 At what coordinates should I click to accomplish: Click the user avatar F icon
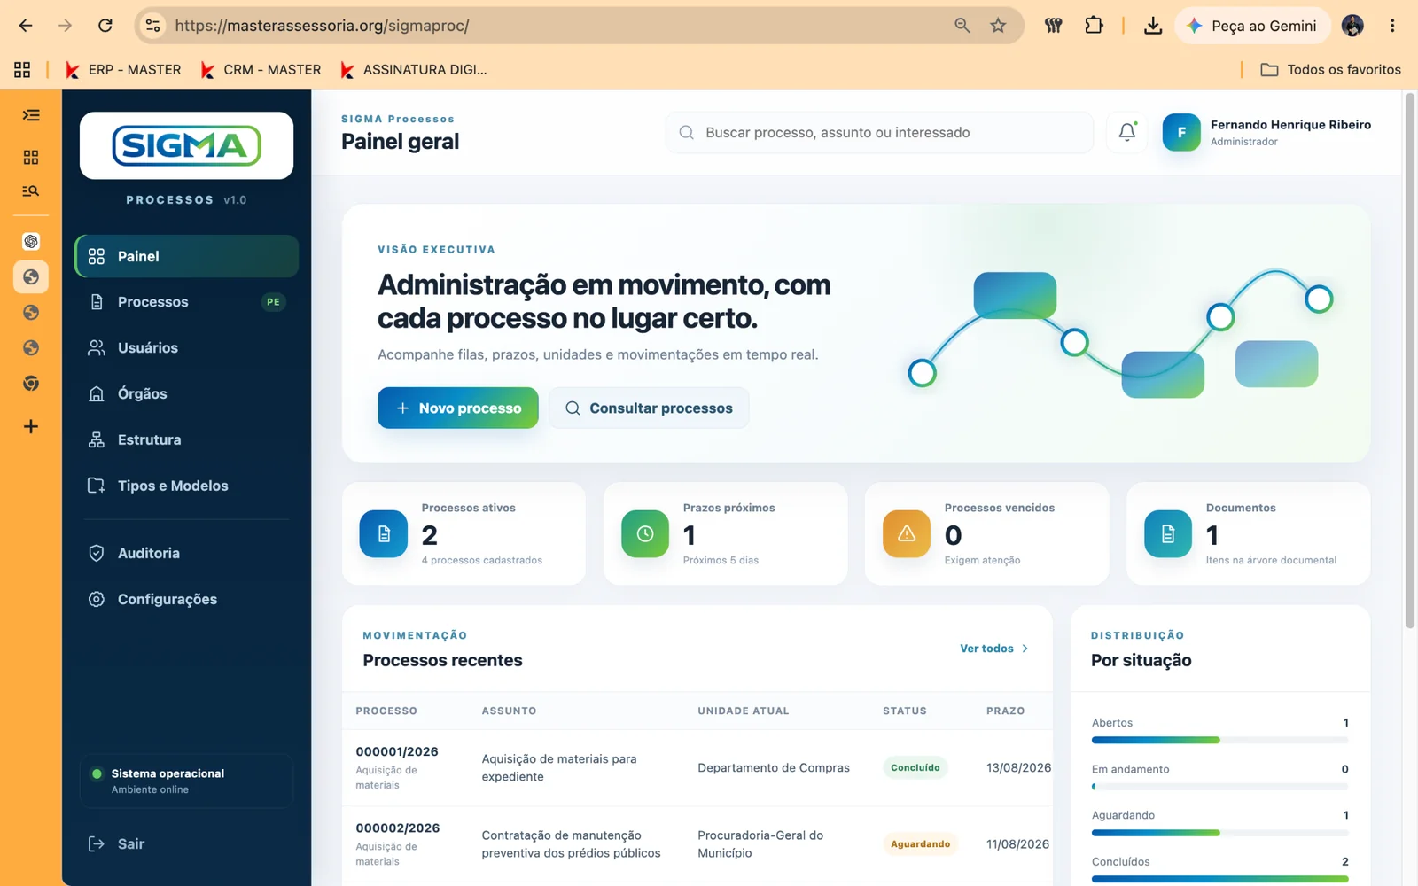1181,132
